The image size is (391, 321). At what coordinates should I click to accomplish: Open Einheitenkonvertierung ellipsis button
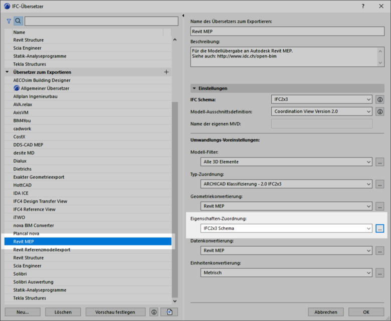click(380, 273)
